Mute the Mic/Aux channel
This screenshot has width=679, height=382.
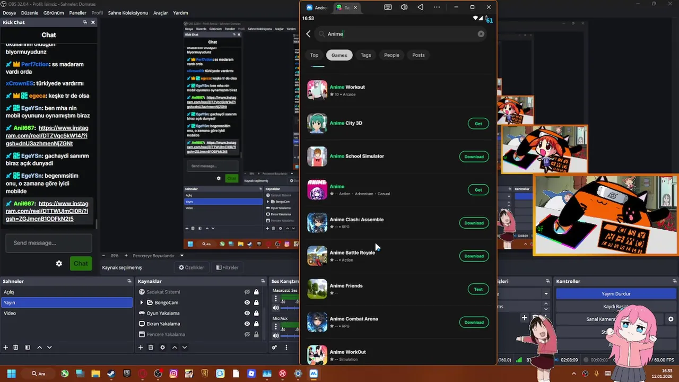[275, 335]
